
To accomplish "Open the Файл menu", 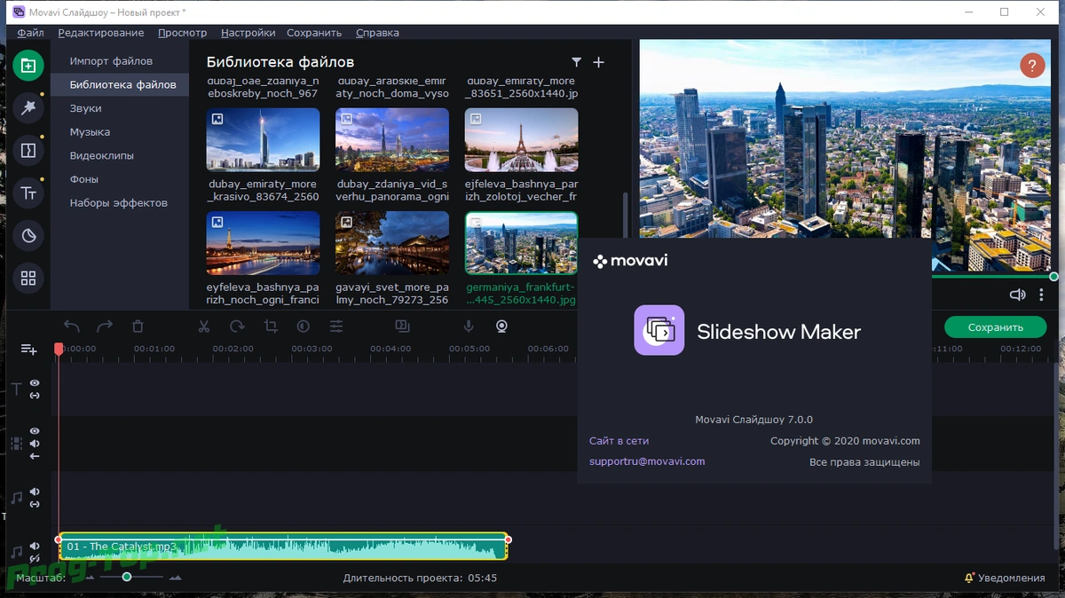I will click(31, 33).
